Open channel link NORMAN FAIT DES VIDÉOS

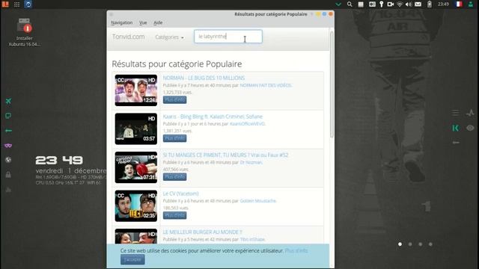[266, 85]
